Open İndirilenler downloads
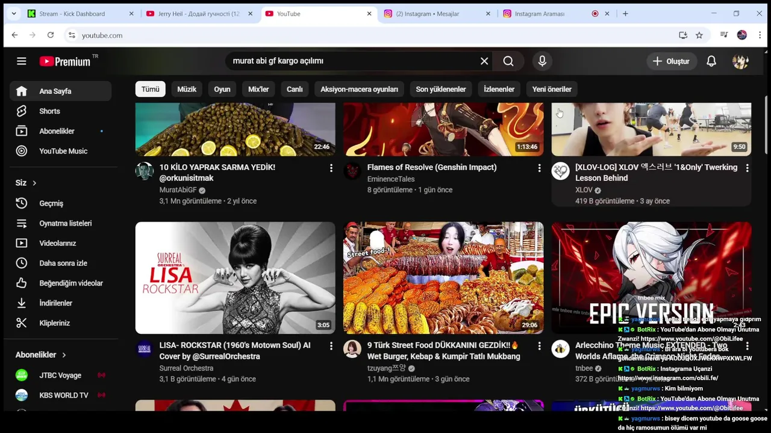The width and height of the screenshot is (771, 433). point(60,302)
